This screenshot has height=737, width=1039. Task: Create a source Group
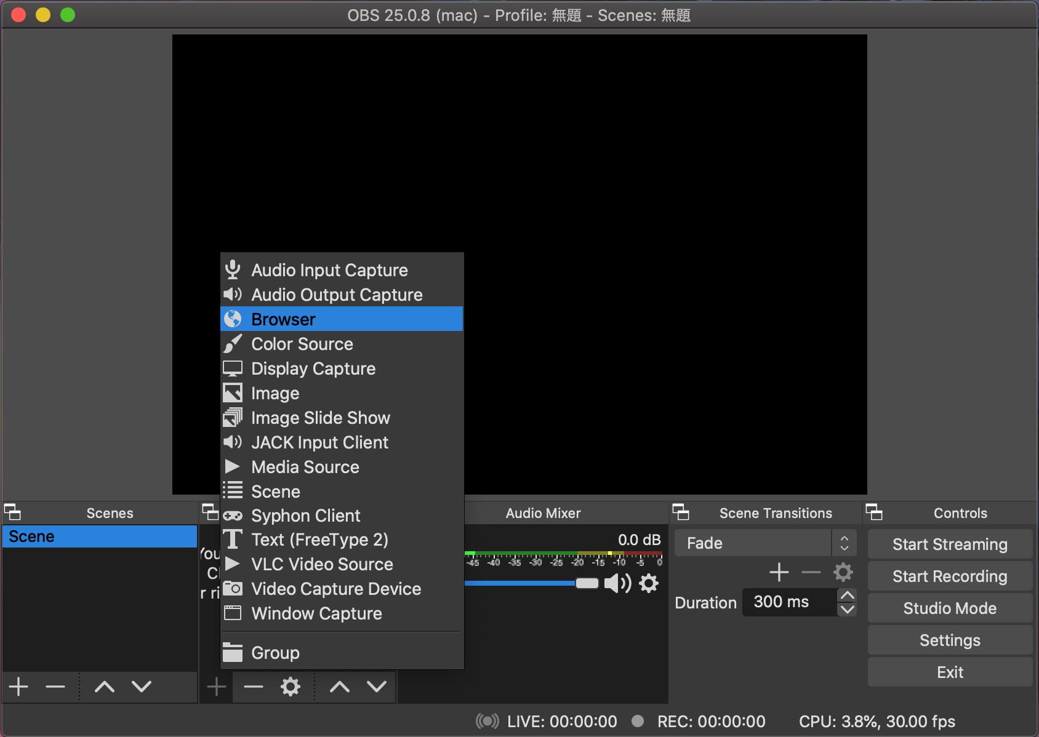[x=342, y=653]
